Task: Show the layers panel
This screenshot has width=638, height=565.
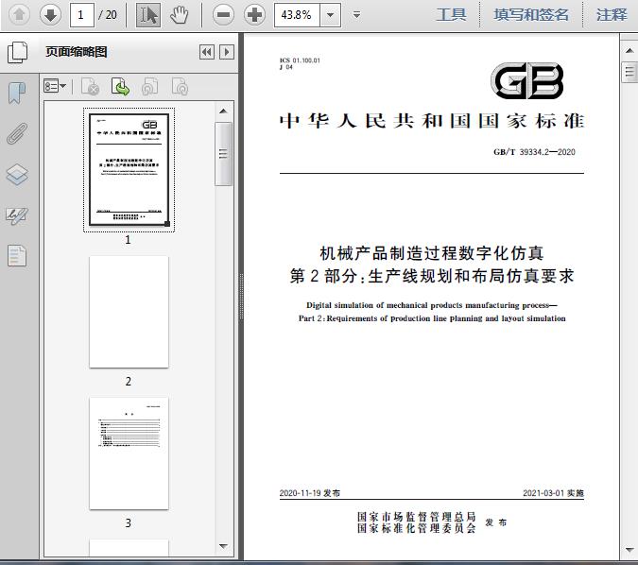Action: 17,174
